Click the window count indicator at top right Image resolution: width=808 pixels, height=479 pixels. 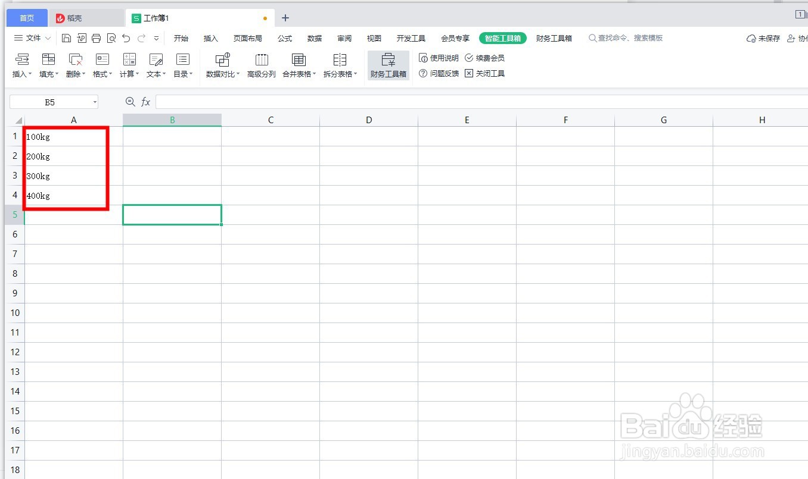click(800, 14)
